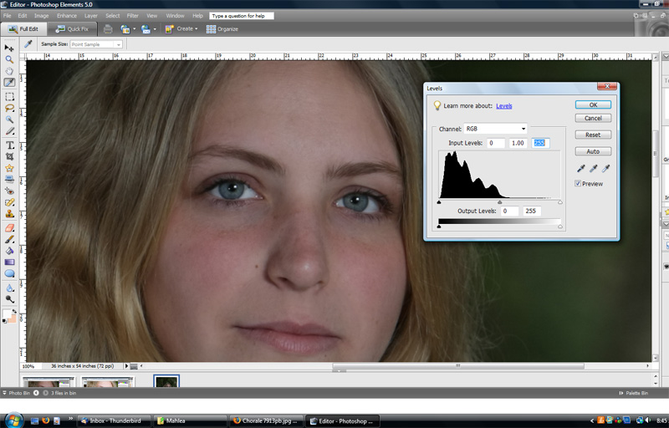Image resolution: width=669 pixels, height=428 pixels.
Task: Open the status bar info arrow menu
Action: (126, 366)
